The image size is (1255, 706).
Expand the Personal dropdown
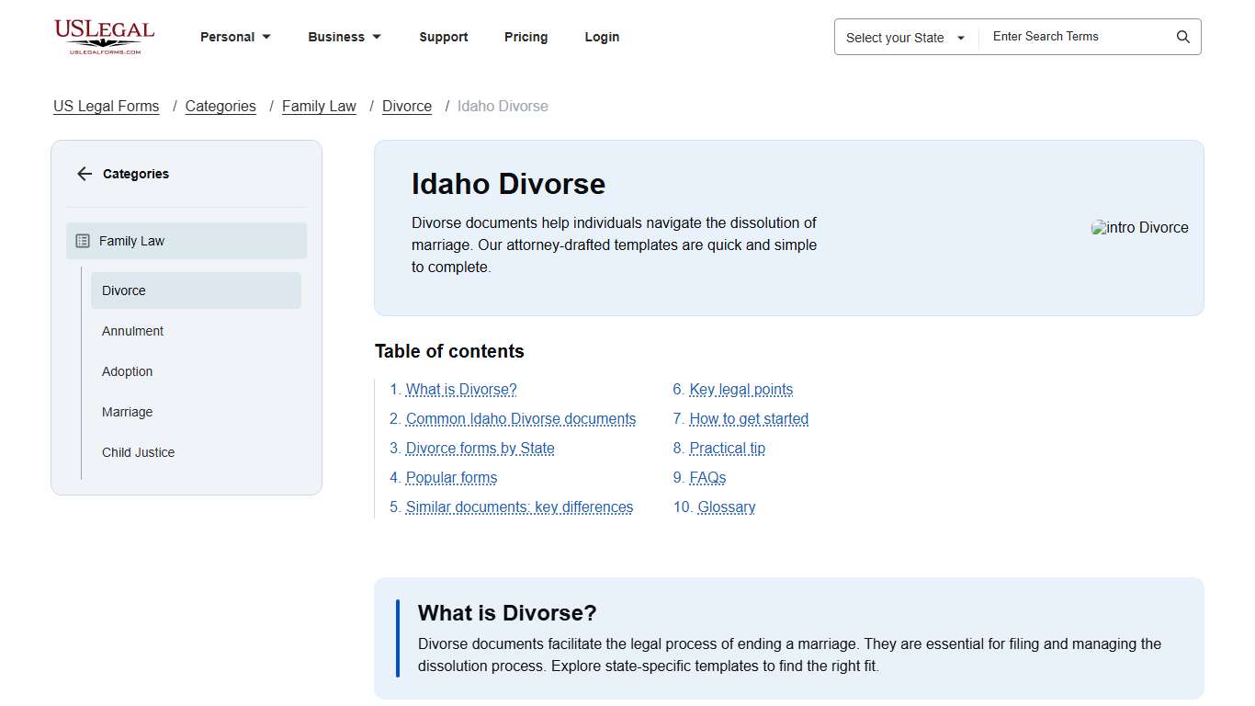tap(235, 37)
